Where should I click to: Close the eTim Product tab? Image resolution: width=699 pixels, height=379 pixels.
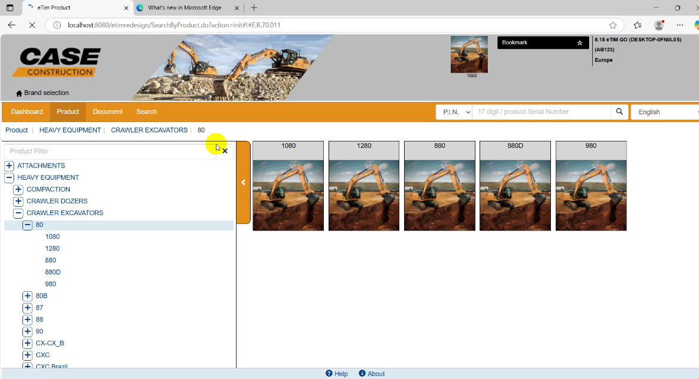tap(126, 8)
